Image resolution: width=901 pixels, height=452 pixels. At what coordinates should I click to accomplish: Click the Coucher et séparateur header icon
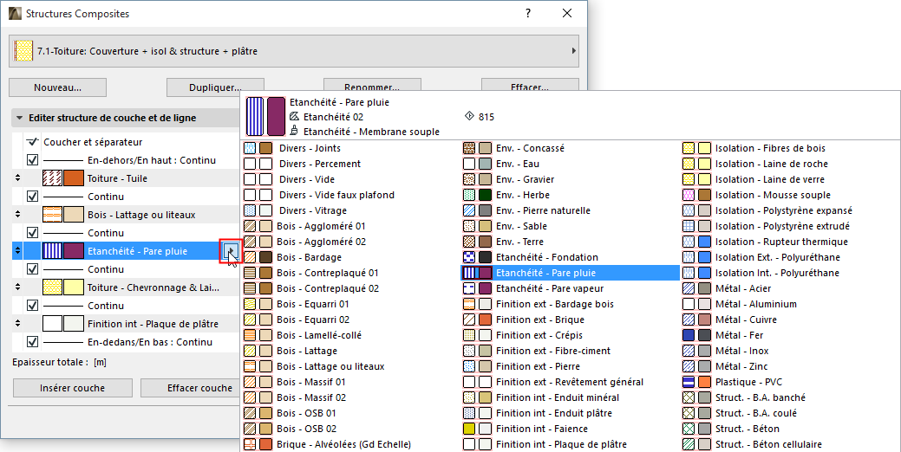pyautogui.click(x=33, y=142)
